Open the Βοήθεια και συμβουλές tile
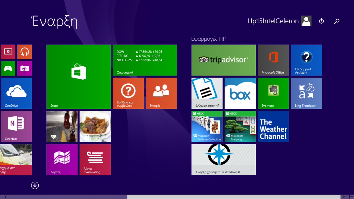Viewport: 354px width, 199px height. tap(128, 93)
